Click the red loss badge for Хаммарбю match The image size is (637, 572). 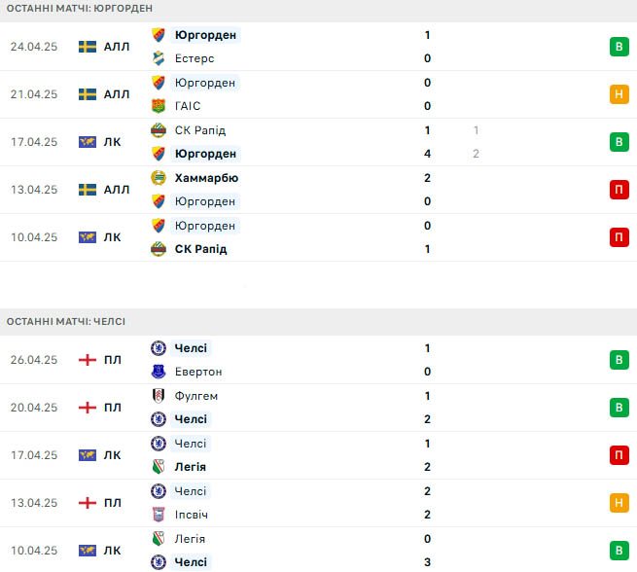point(619,190)
